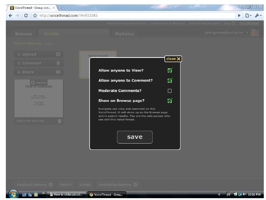Image resolution: width=266 pixels, height=200 pixels.
Task: Go forward in the browser
Action: click(x=18, y=16)
